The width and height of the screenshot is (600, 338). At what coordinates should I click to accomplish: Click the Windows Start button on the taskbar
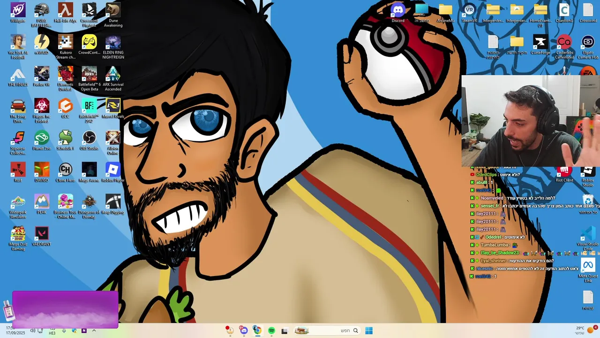(369, 330)
